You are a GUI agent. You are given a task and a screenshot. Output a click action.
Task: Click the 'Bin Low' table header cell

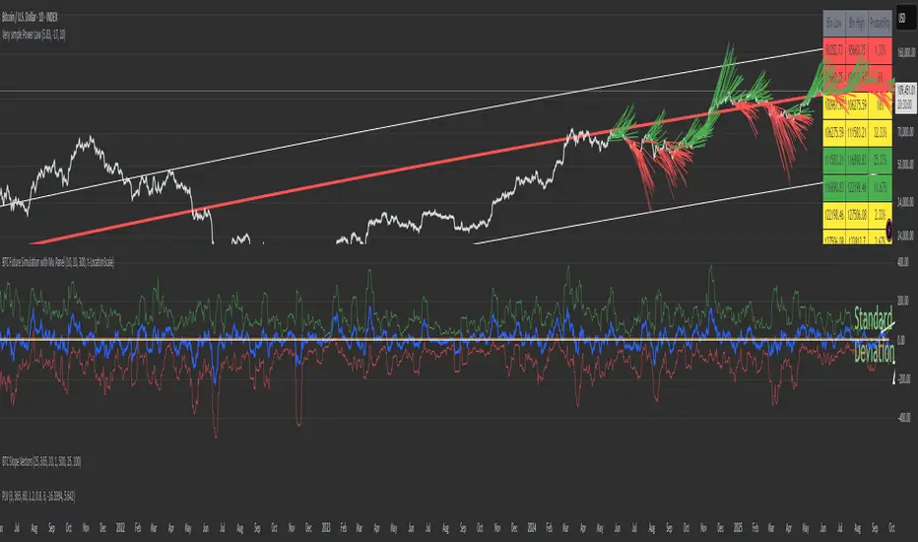(833, 24)
